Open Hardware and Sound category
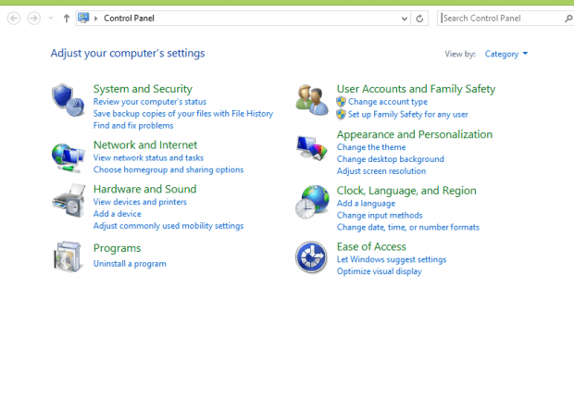Image resolution: width=574 pixels, height=399 pixels. pyautogui.click(x=145, y=189)
